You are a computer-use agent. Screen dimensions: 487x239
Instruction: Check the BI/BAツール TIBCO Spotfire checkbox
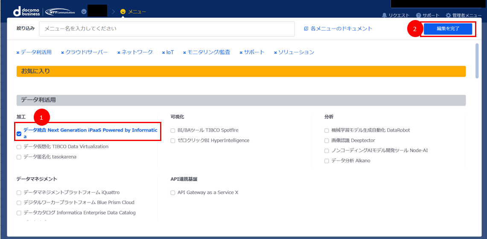point(173,130)
